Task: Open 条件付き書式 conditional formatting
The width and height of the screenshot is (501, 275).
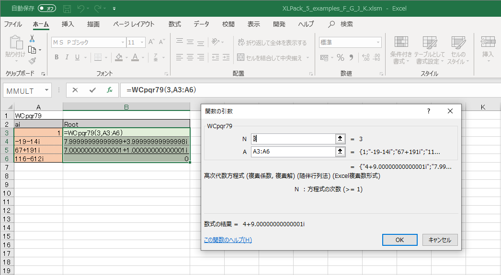Action: [x=401, y=50]
